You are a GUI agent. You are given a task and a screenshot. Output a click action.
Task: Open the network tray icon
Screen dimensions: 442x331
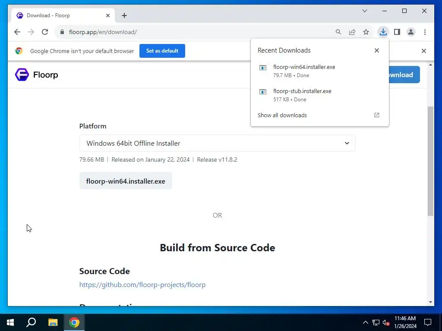click(x=376, y=322)
